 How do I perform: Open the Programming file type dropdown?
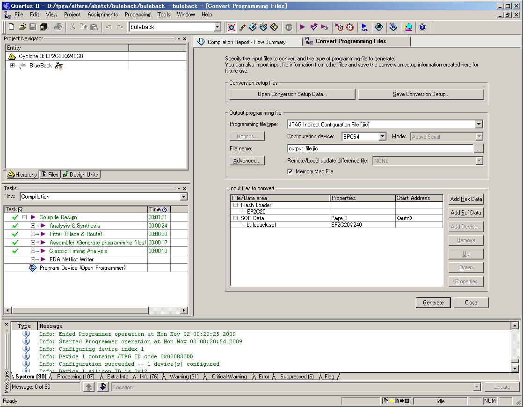coord(479,124)
